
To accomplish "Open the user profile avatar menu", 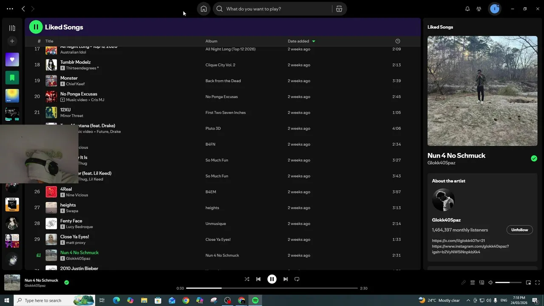I will pos(495,8).
